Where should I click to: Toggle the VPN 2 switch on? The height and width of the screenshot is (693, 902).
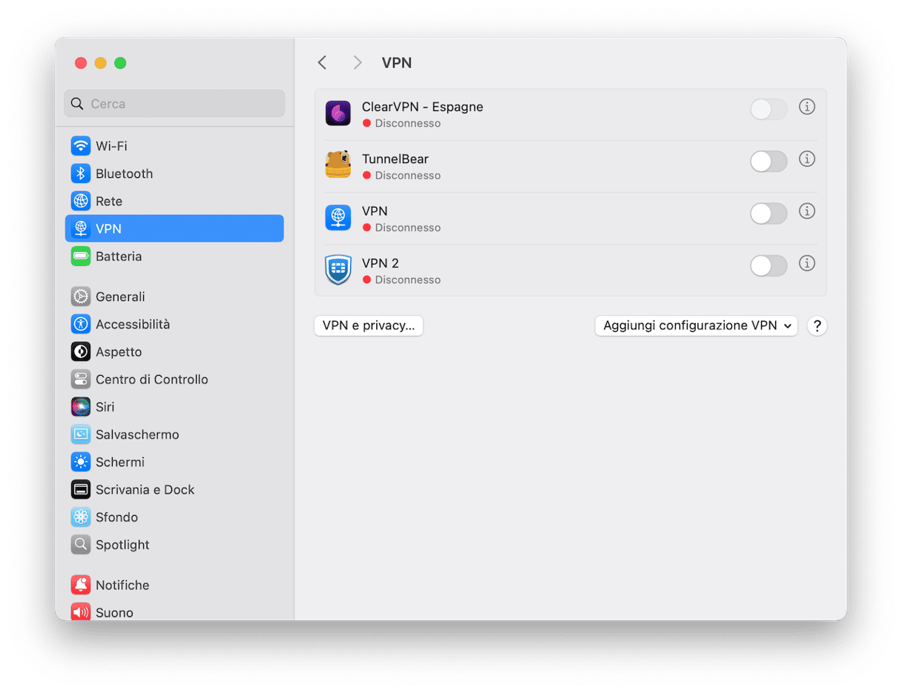tap(768, 266)
